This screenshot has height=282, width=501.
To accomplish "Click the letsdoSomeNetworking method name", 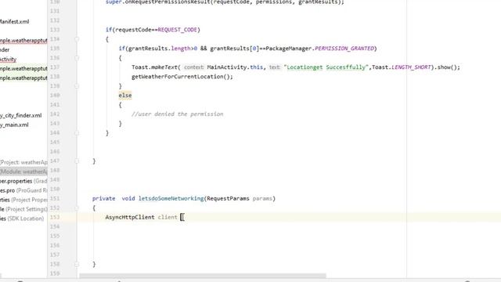I will (x=171, y=198).
